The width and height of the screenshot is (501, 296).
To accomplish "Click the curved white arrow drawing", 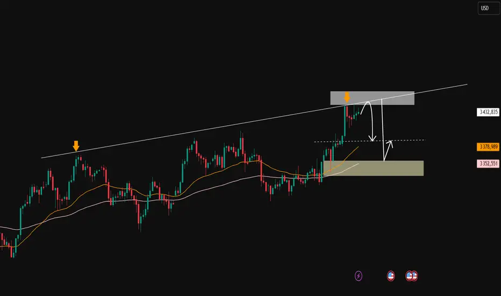I will coord(368,120).
